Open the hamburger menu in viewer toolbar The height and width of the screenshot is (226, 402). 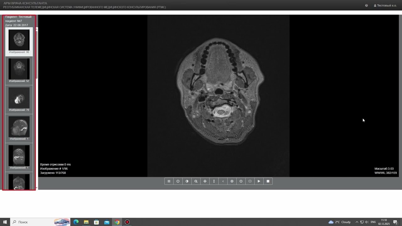click(x=169, y=181)
